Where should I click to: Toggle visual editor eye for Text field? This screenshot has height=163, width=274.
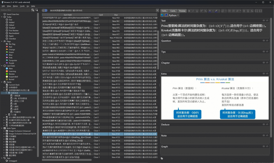264,20
